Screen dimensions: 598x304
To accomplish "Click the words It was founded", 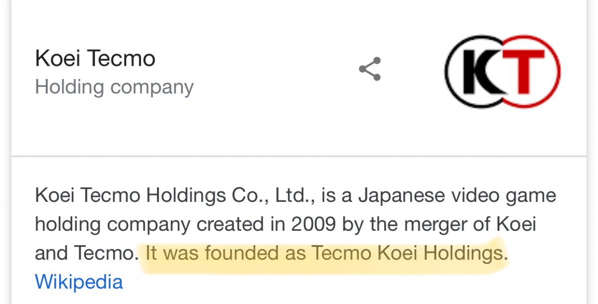I will tap(212, 253).
